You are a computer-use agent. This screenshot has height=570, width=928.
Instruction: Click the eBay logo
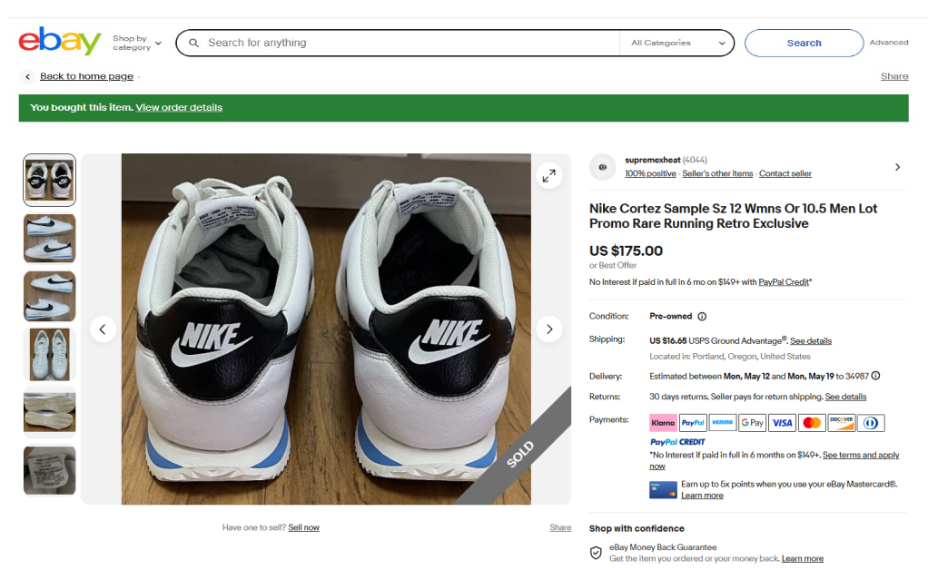pos(59,42)
